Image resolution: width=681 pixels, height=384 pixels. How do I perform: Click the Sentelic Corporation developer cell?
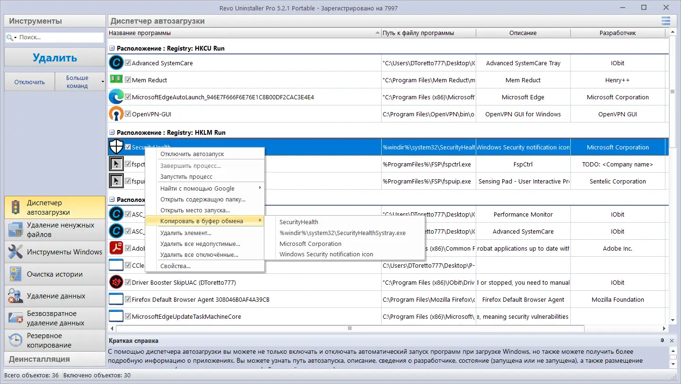click(618, 181)
